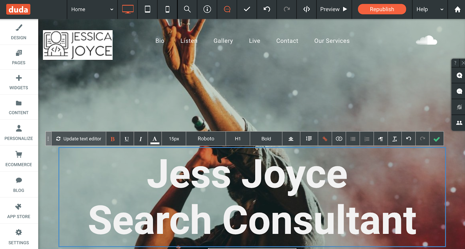The image size is (465, 249).
Task: Click the Live navigation link
Action: [255, 41]
